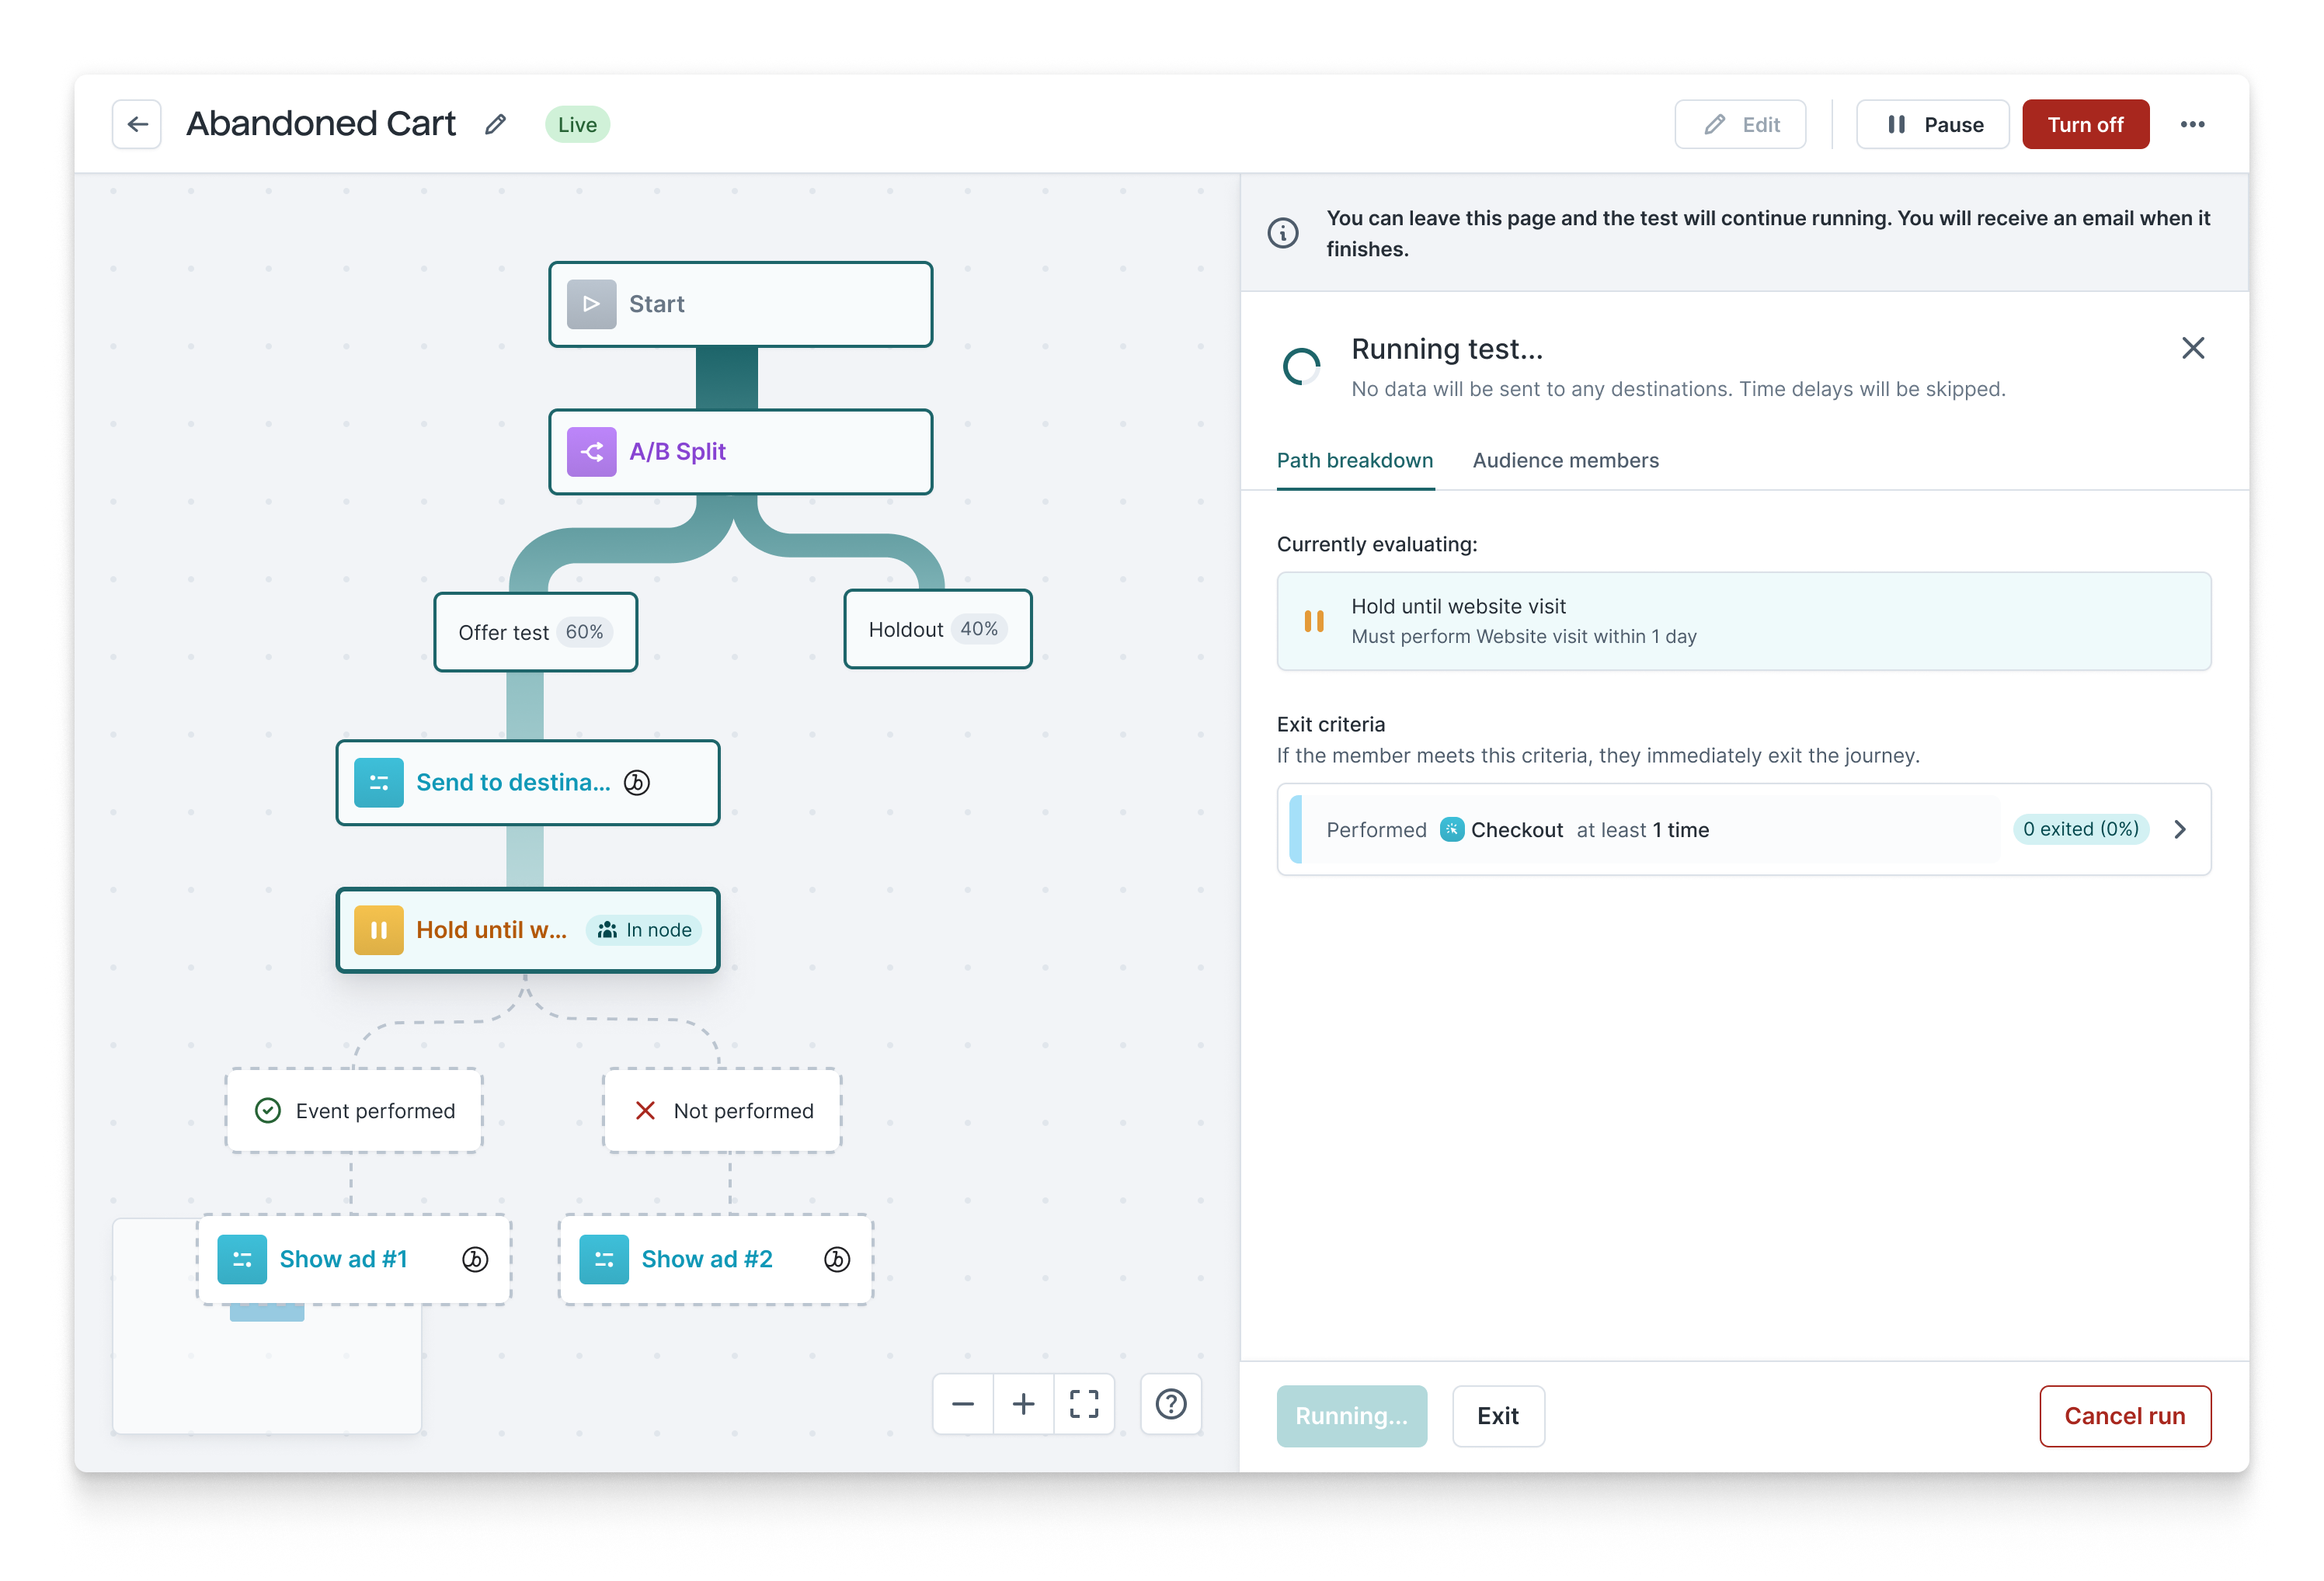Switch to the Audience members tab
The height and width of the screenshot is (1581, 2324).
coord(1565,461)
